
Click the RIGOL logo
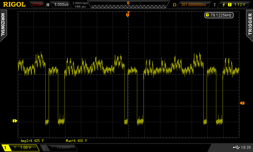(x=14, y=4)
